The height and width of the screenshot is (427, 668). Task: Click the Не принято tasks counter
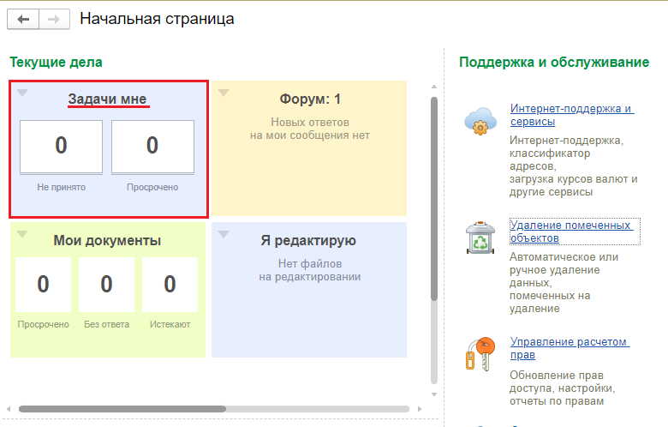click(61, 146)
